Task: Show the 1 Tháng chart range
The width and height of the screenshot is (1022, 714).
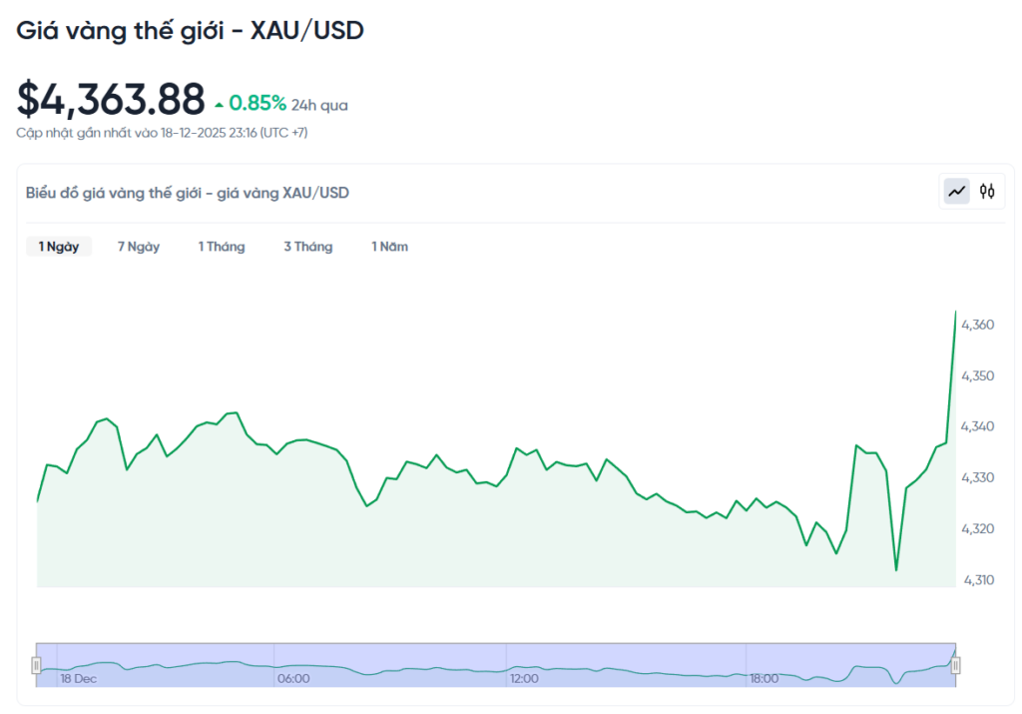Action: pyautogui.click(x=222, y=247)
